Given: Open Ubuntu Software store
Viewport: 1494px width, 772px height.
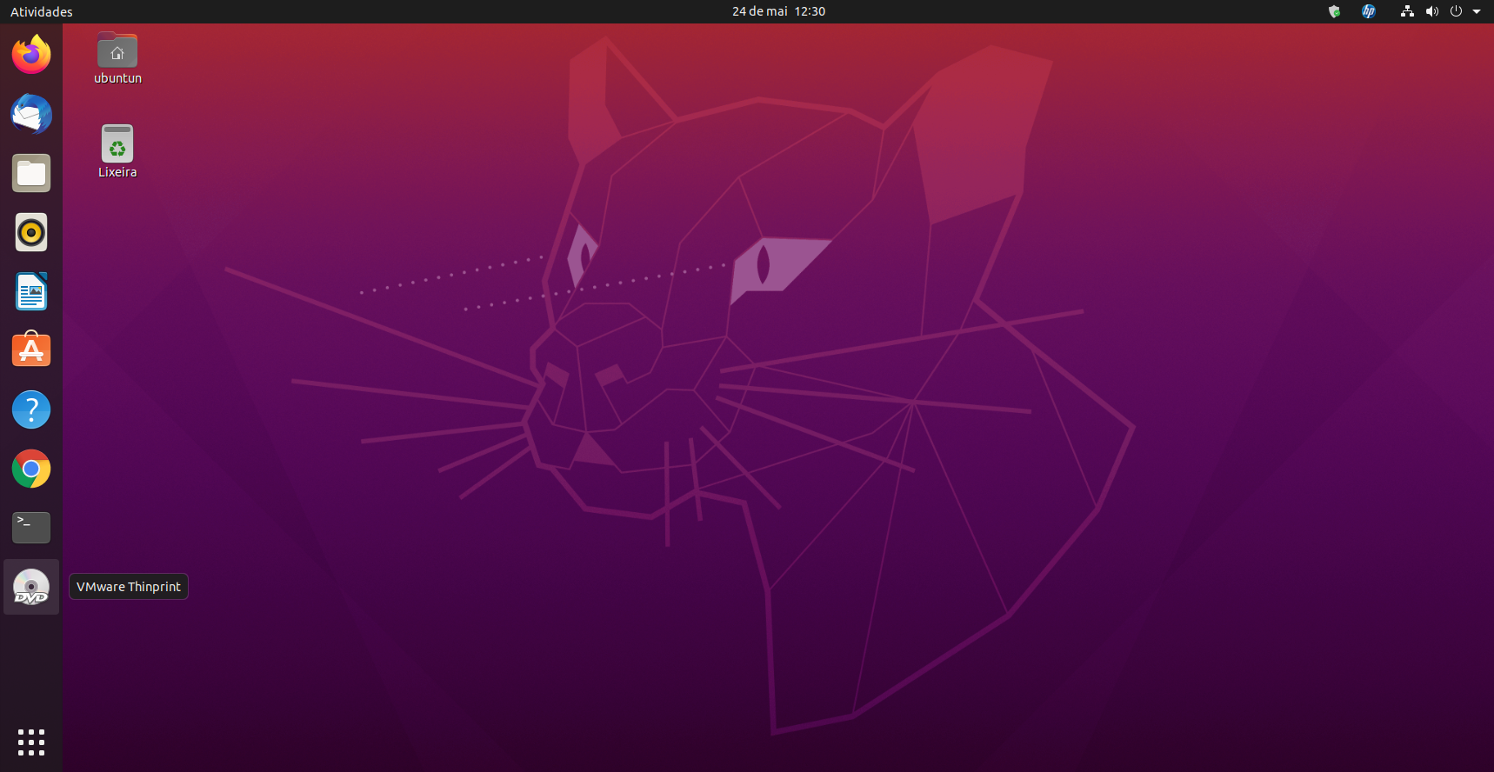Looking at the screenshot, I should (31, 350).
